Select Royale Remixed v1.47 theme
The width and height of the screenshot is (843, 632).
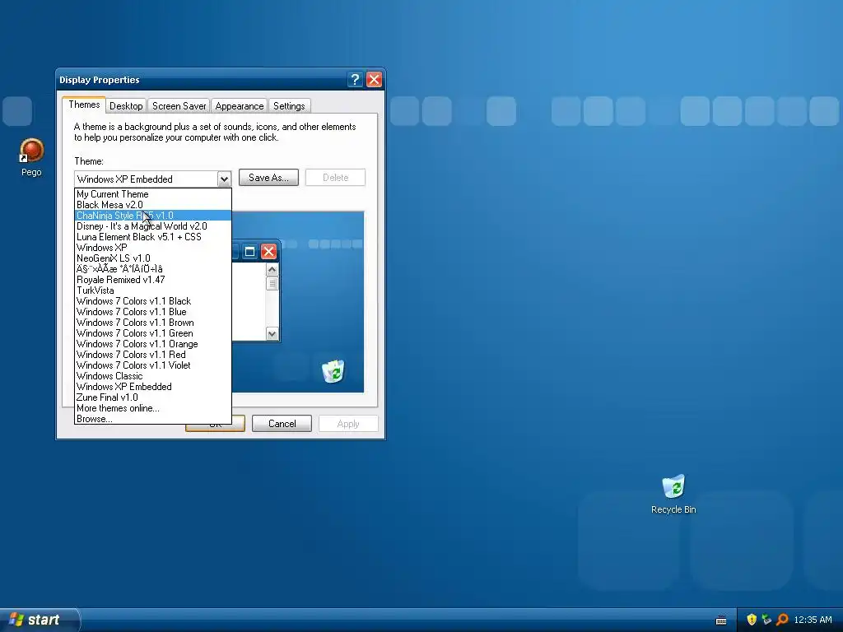[152, 280]
